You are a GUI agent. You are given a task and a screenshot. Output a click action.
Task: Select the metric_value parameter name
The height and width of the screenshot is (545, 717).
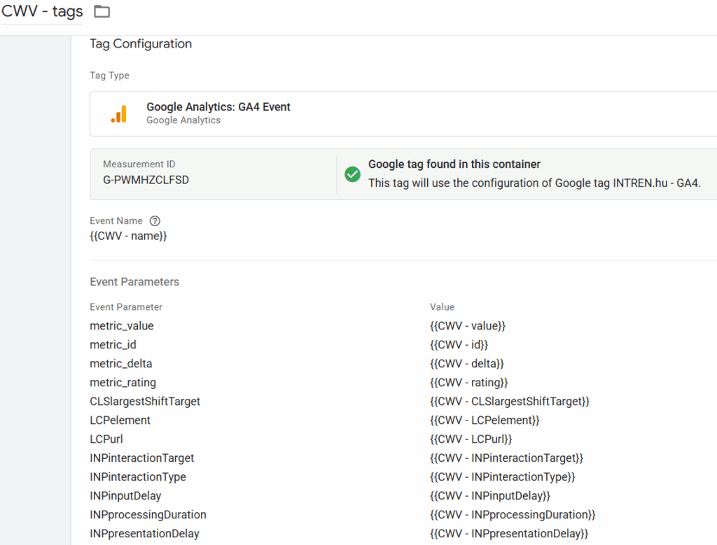(x=122, y=326)
